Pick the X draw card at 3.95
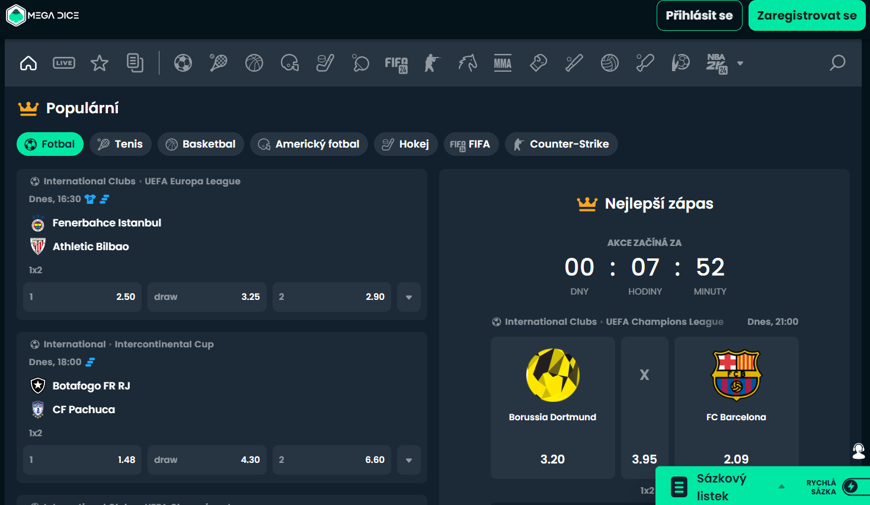870x505 pixels. (x=645, y=408)
